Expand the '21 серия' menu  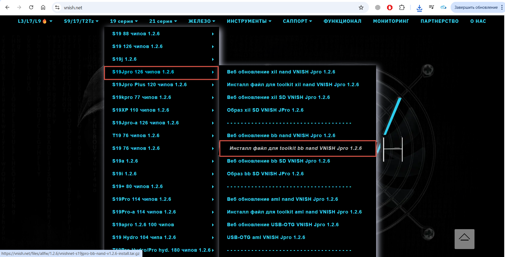pos(163,21)
